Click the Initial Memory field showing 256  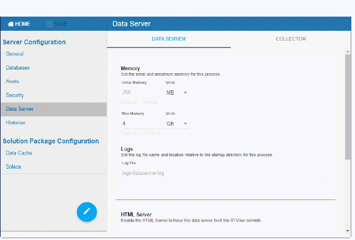143,92
